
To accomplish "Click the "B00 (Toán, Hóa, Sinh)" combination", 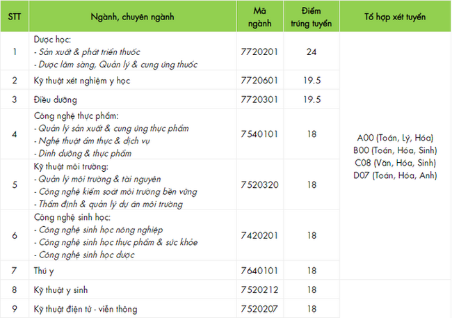I will point(394,150).
